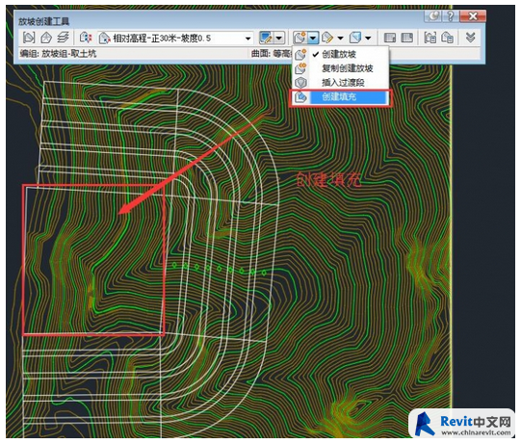Click the Edit Grading toolbar icon

[327, 38]
